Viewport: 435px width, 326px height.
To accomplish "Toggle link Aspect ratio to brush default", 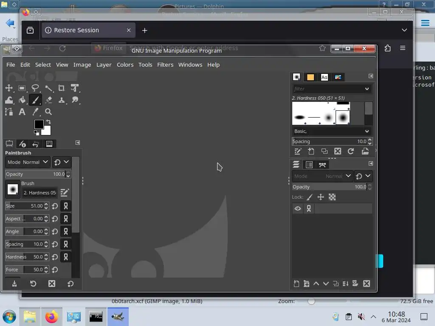I will [x=66, y=219].
